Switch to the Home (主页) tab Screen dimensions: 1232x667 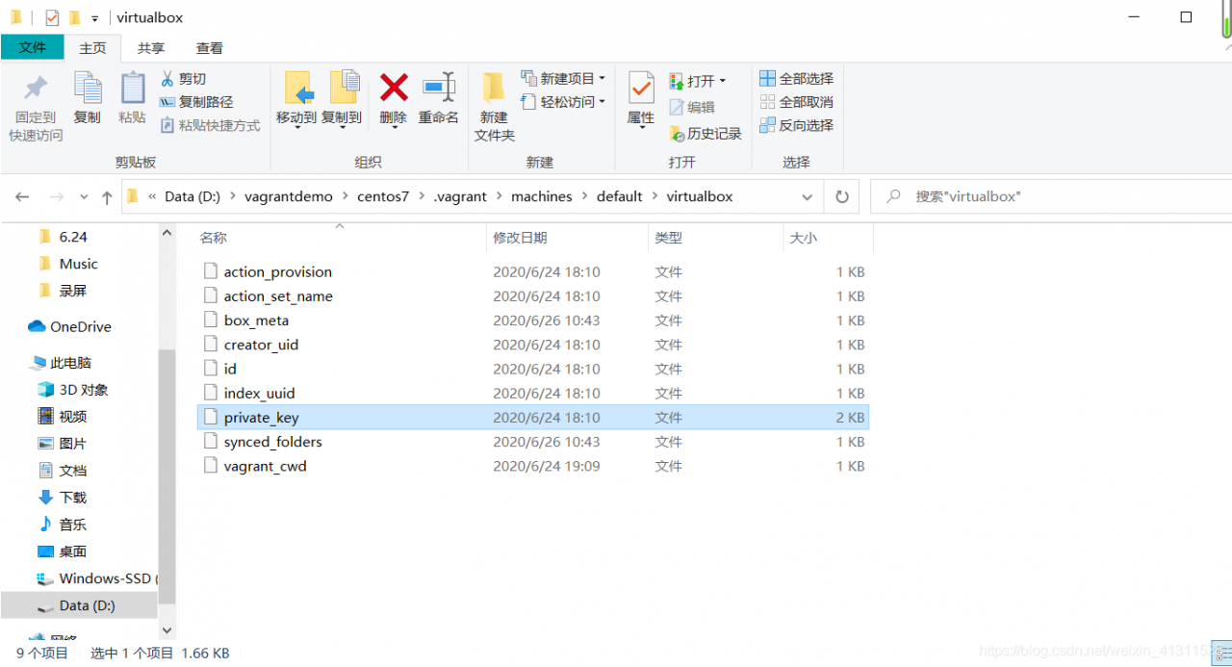coord(92,48)
